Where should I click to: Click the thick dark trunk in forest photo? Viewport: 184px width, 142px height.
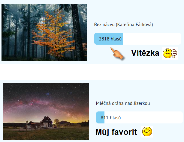77,32
